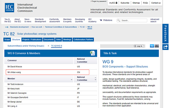Click the search magnifier icon
This screenshot has width=170, height=108.
coord(119,20)
